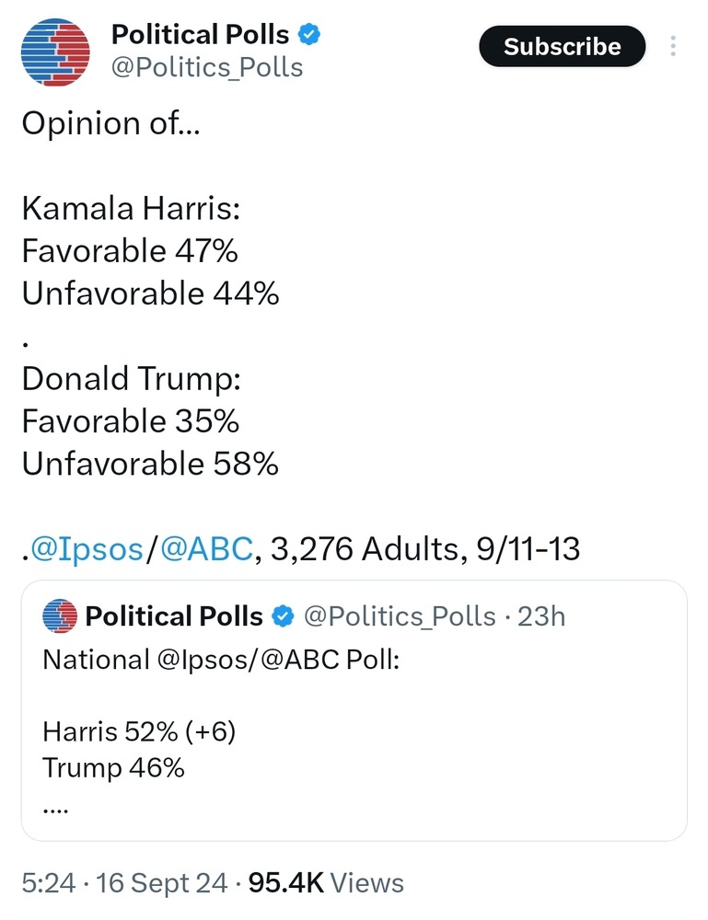Expand the quoted tweet's truncated ellipsis text
This screenshot has width=708, height=920.
[x=56, y=811]
